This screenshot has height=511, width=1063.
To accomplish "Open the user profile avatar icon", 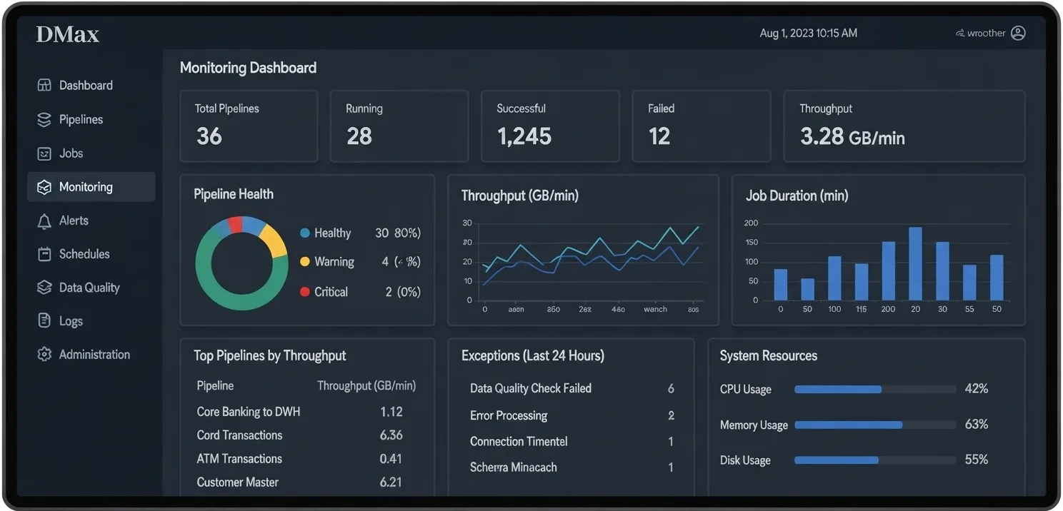I will 1019,33.
